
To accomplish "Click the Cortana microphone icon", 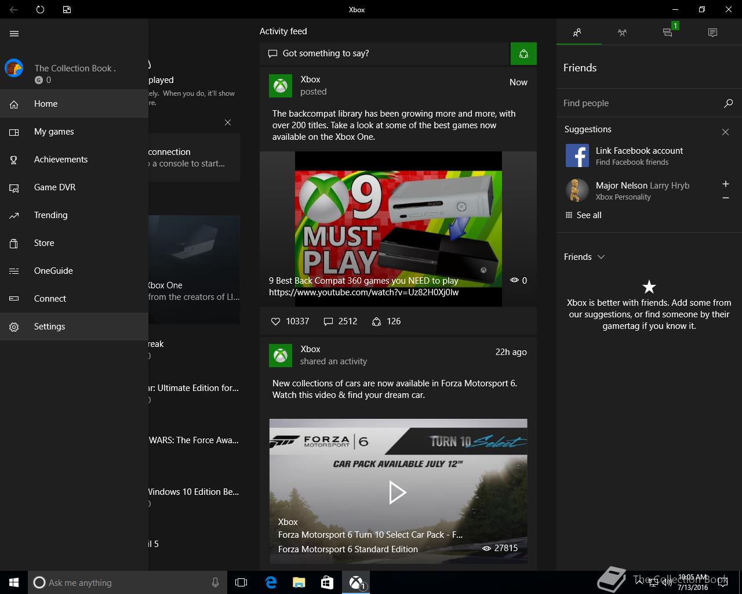I will tap(216, 582).
